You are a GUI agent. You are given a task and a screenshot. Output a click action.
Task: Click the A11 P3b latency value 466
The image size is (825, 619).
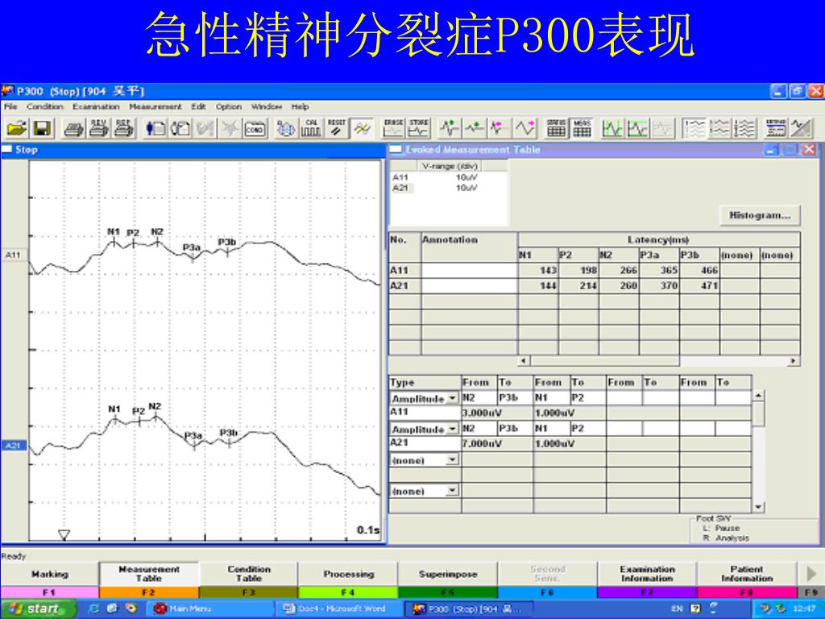(x=709, y=271)
